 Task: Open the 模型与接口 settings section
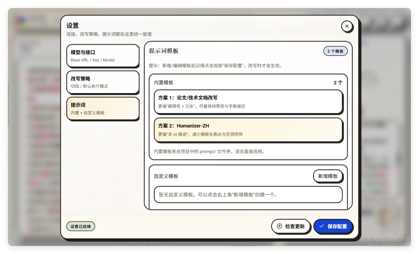(102, 56)
